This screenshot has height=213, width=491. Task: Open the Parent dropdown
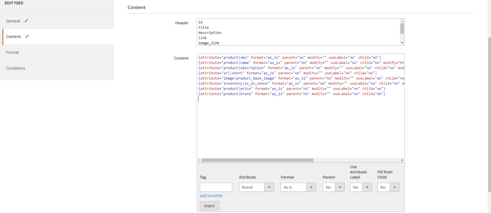(334, 188)
